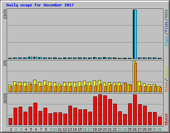The image size is (170, 133).
Task: Click the red KBytes bar for day 1
Action: (x=10, y=121)
